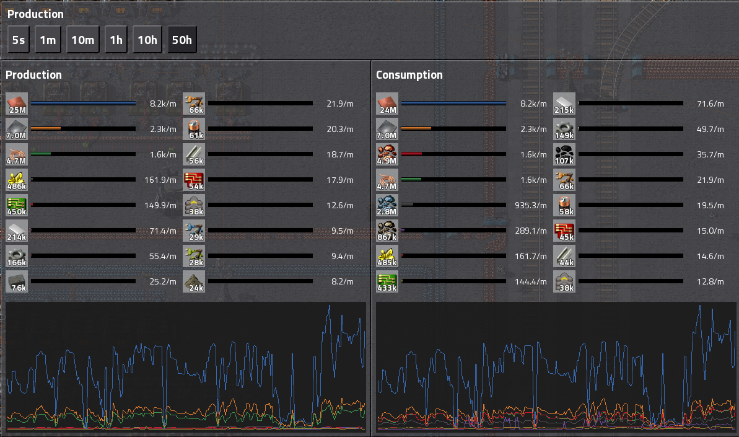
Task: Click the 12.8/m consumption rate value
Action: click(711, 282)
